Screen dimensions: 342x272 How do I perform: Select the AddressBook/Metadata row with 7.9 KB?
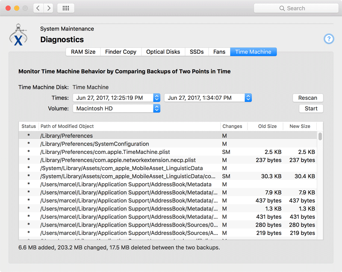[168, 192]
